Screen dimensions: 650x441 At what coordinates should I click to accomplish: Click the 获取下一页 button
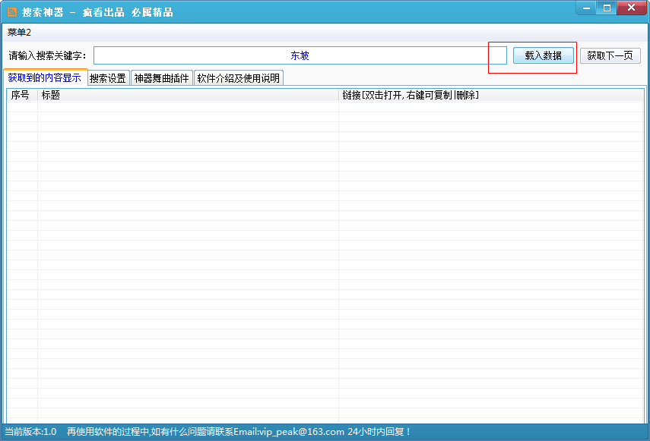[610, 55]
